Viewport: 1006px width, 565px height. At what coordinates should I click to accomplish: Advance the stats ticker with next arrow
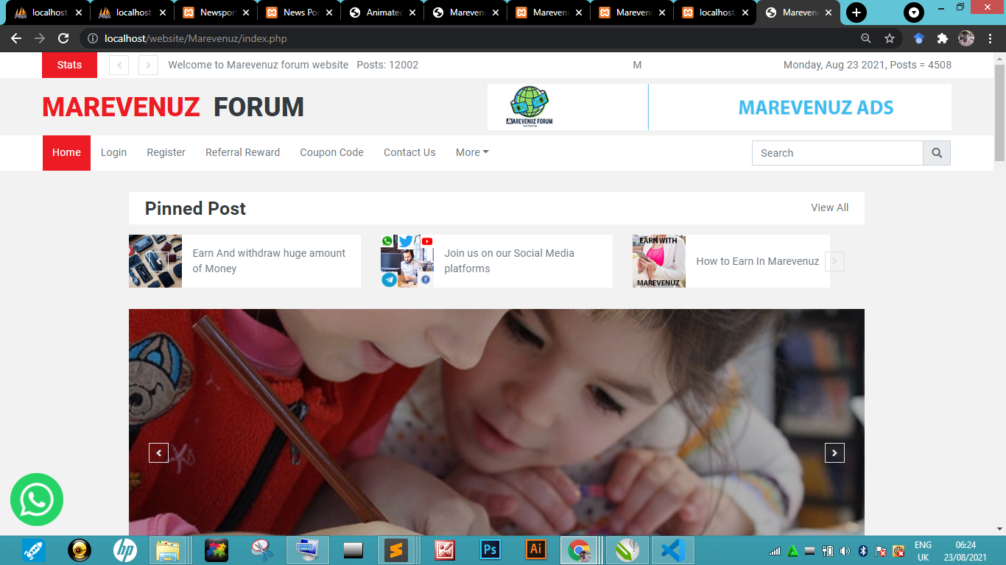[x=148, y=65]
